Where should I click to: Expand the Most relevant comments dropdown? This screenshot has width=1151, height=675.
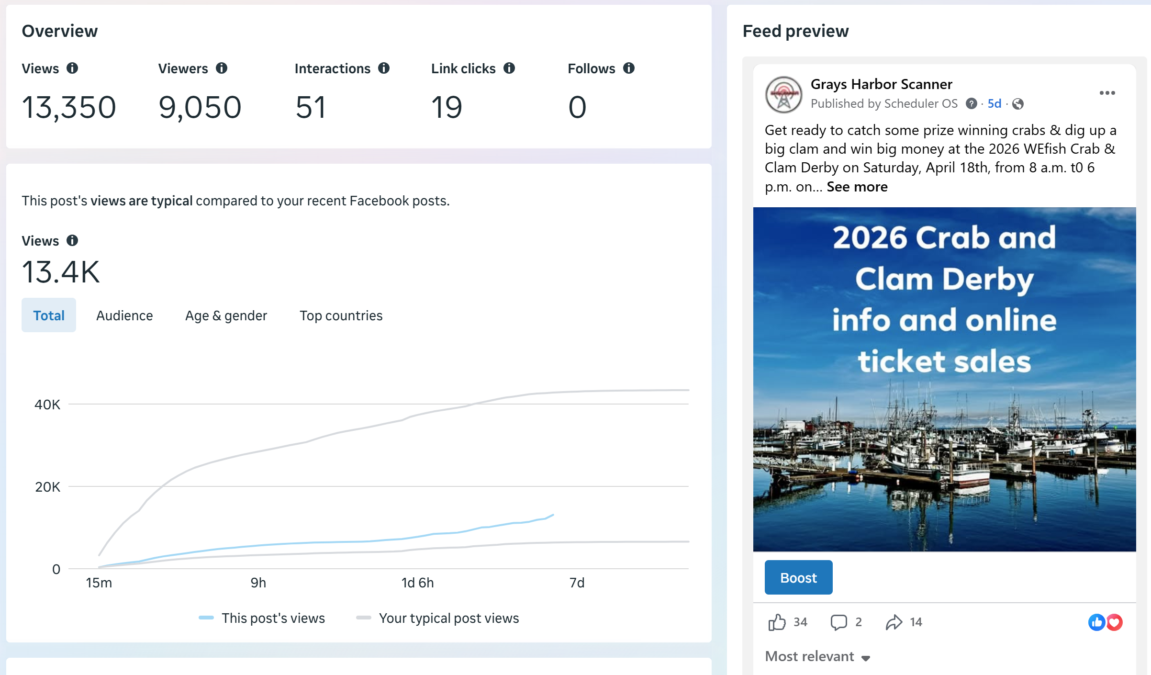(x=817, y=656)
